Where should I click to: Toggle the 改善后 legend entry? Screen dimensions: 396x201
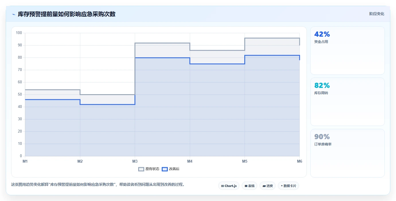pos(171,169)
